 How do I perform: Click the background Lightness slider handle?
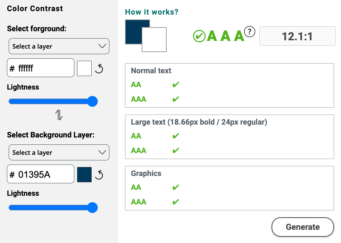(92, 208)
